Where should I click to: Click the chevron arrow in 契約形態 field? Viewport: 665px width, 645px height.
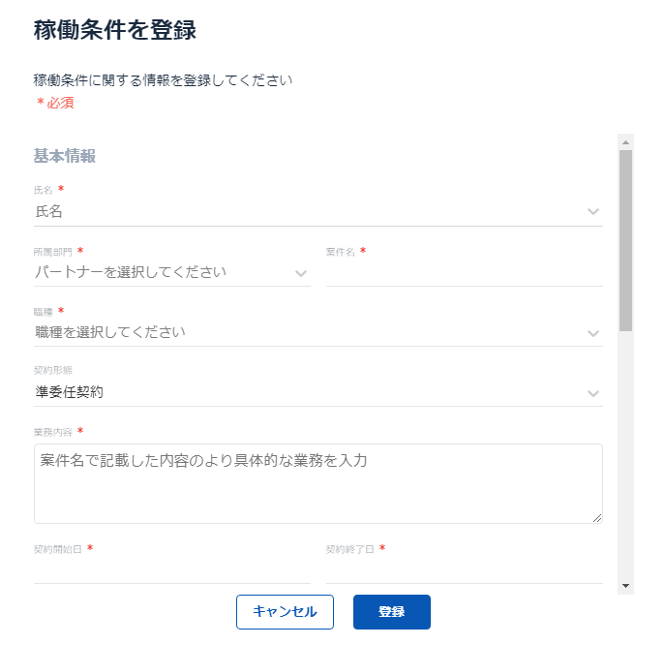(592, 393)
